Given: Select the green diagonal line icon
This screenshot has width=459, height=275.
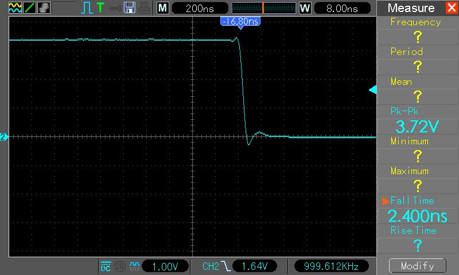Looking at the screenshot, I should (29, 8).
